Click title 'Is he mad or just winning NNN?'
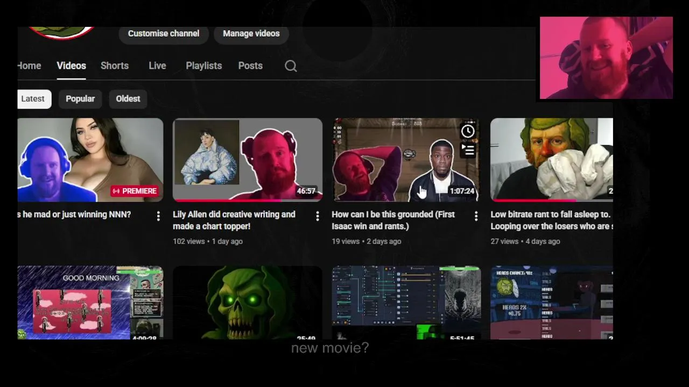 pyautogui.click(x=74, y=214)
